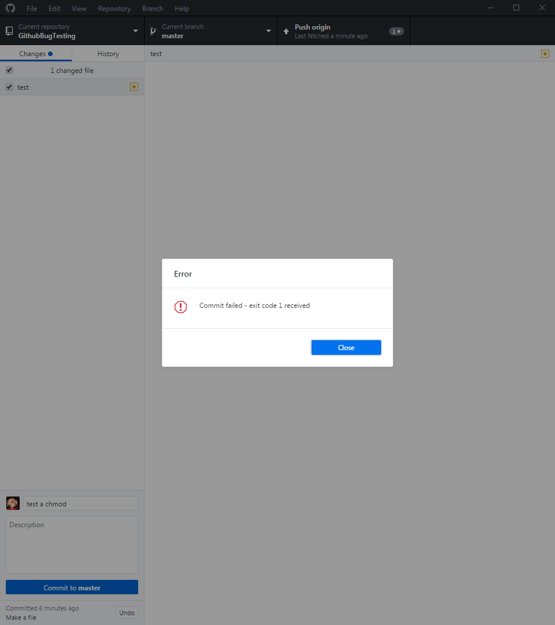Screen dimensions: 555x625
Task: Click the 'Commit failed - exit code 1 received' message
Action: coord(254,306)
